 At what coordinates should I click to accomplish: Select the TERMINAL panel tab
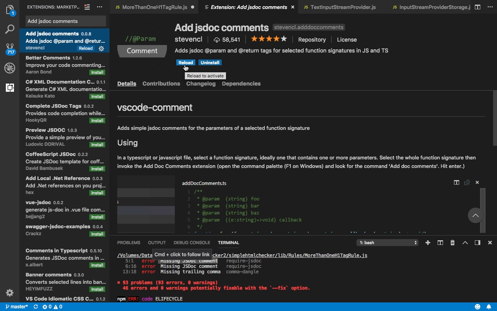pyautogui.click(x=228, y=243)
